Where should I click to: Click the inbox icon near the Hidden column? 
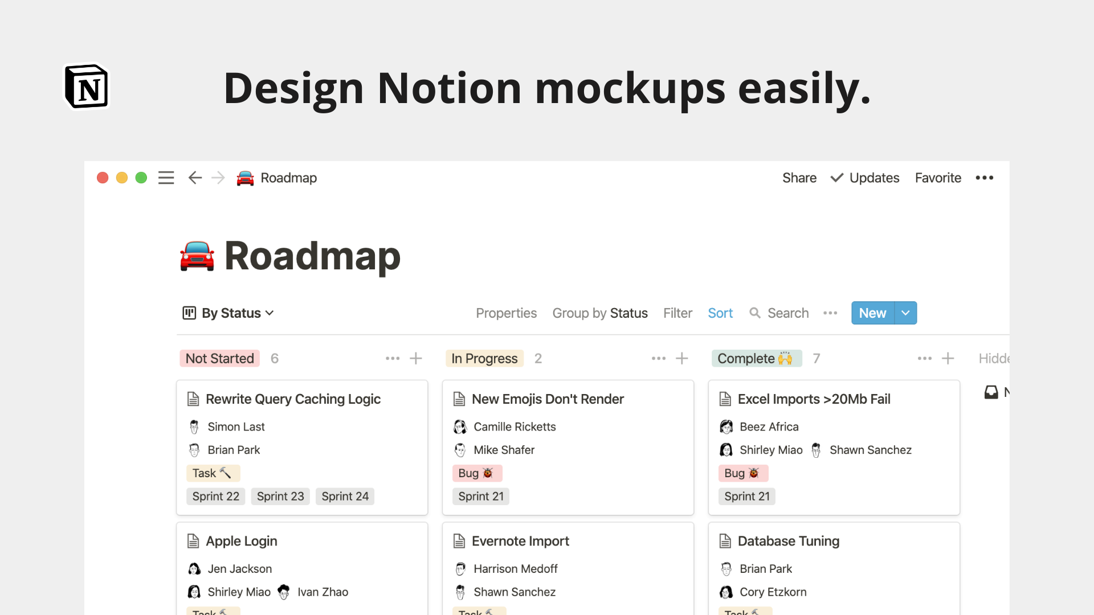point(991,392)
